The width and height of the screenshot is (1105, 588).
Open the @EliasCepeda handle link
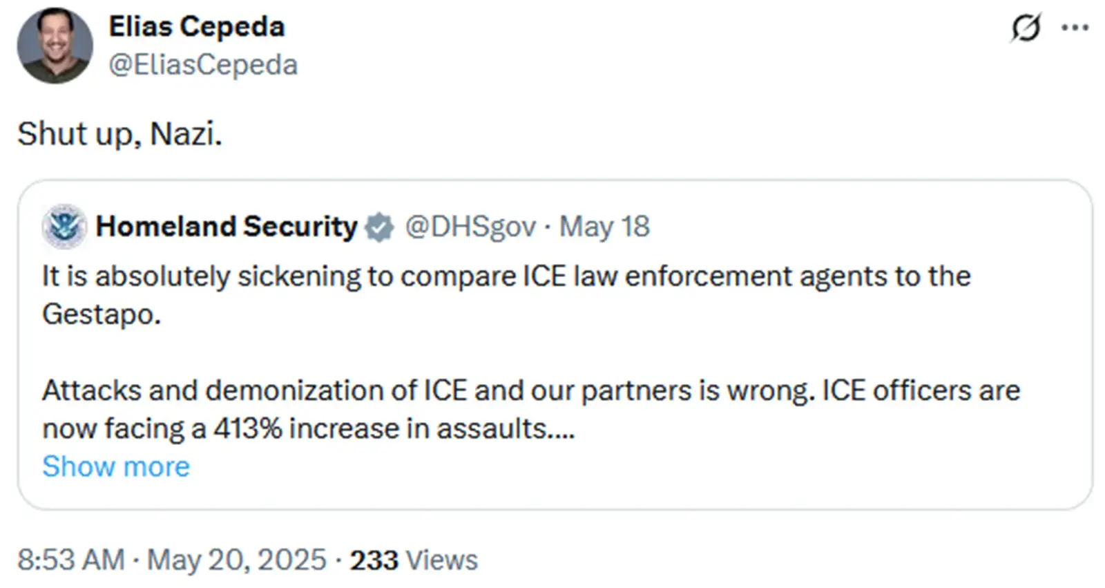(x=203, y=65)
